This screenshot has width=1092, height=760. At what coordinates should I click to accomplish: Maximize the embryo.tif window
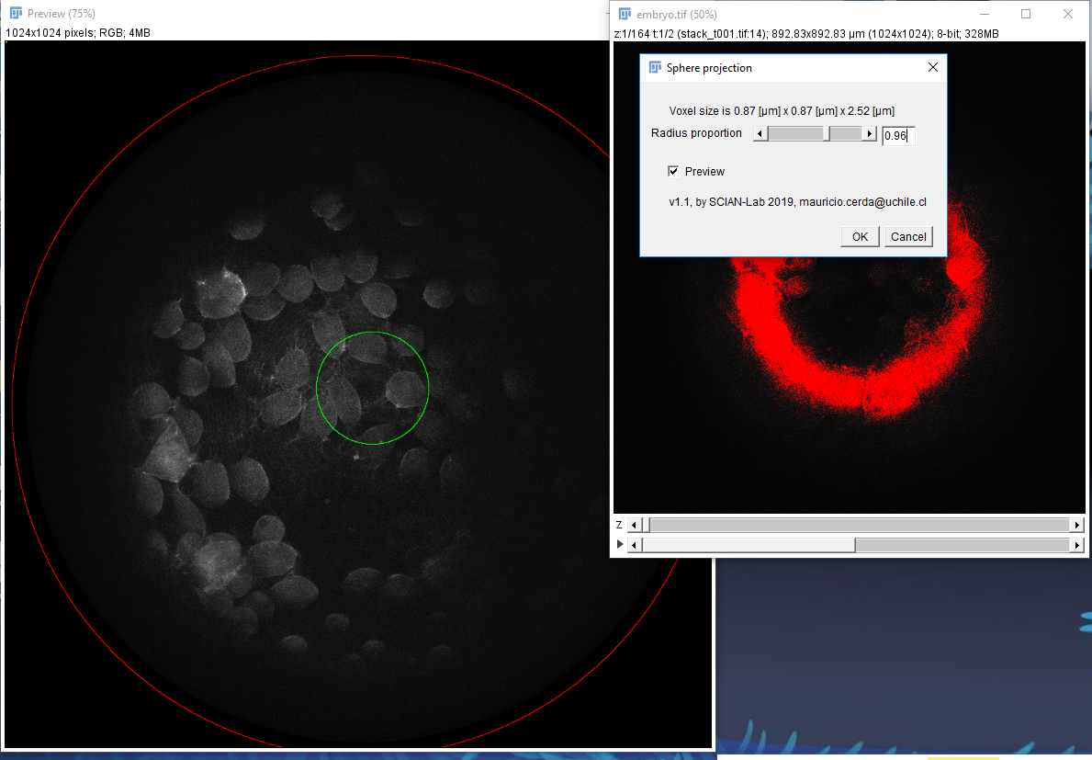click(x=1026, y=14)
